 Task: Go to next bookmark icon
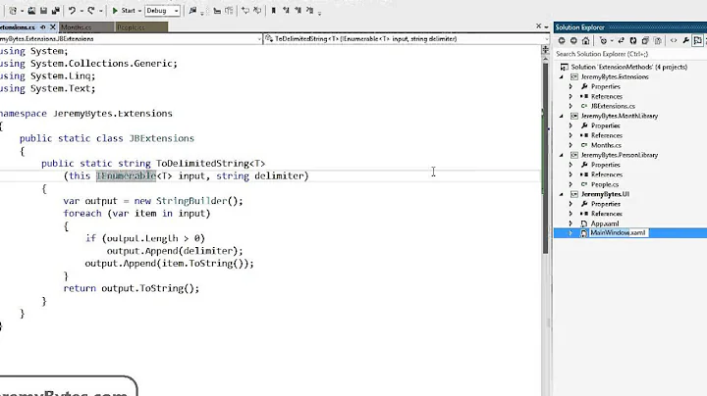coord(298,11)
